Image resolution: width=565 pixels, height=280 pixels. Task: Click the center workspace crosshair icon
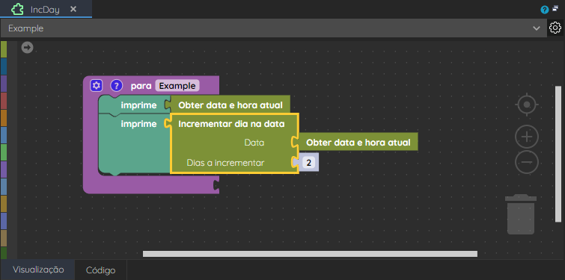527,105
